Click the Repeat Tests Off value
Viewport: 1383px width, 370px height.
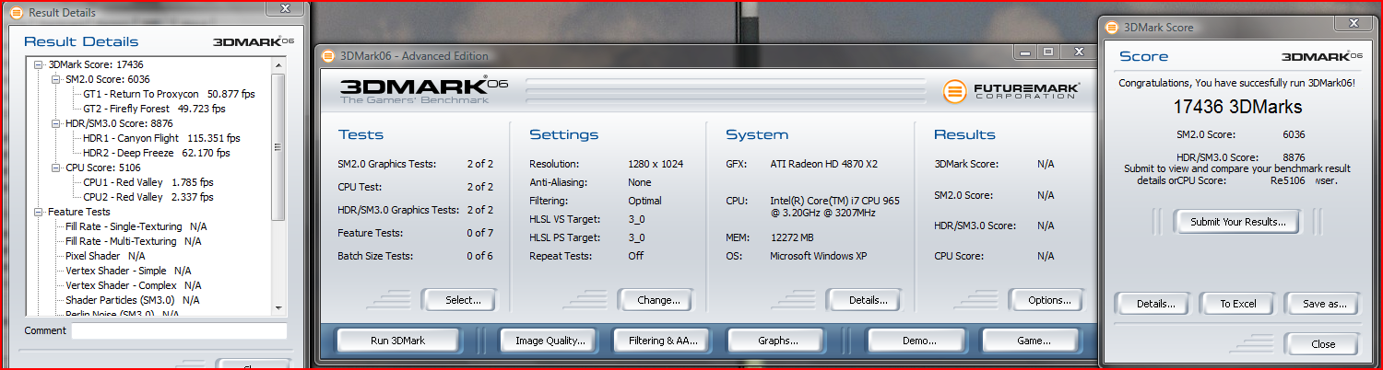tap(635, 256)
